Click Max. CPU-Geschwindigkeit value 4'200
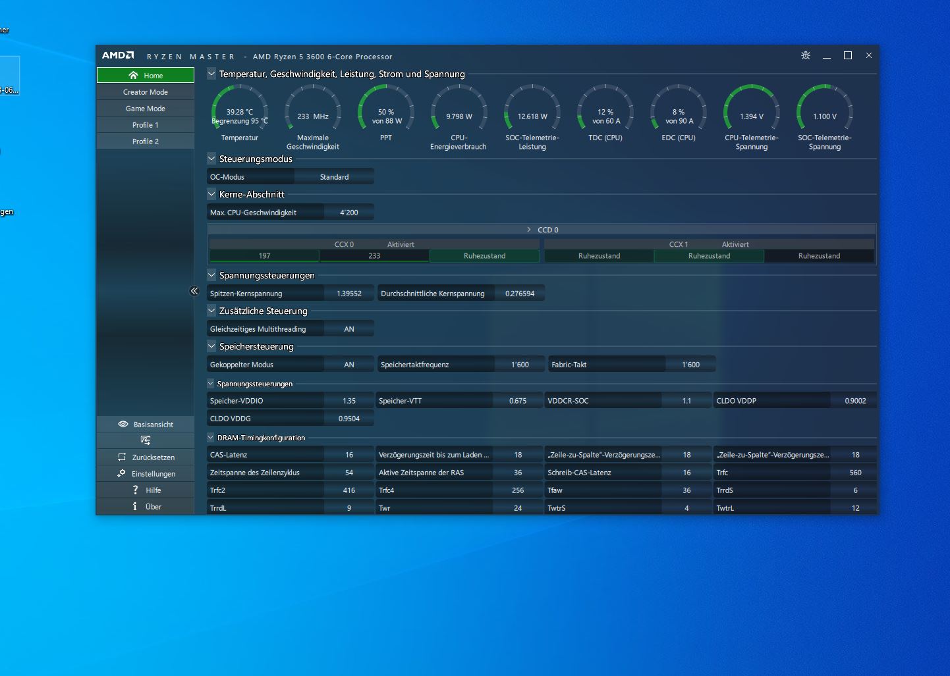The width and height of the screenshot is (950, 676). [x=349, y=213]
